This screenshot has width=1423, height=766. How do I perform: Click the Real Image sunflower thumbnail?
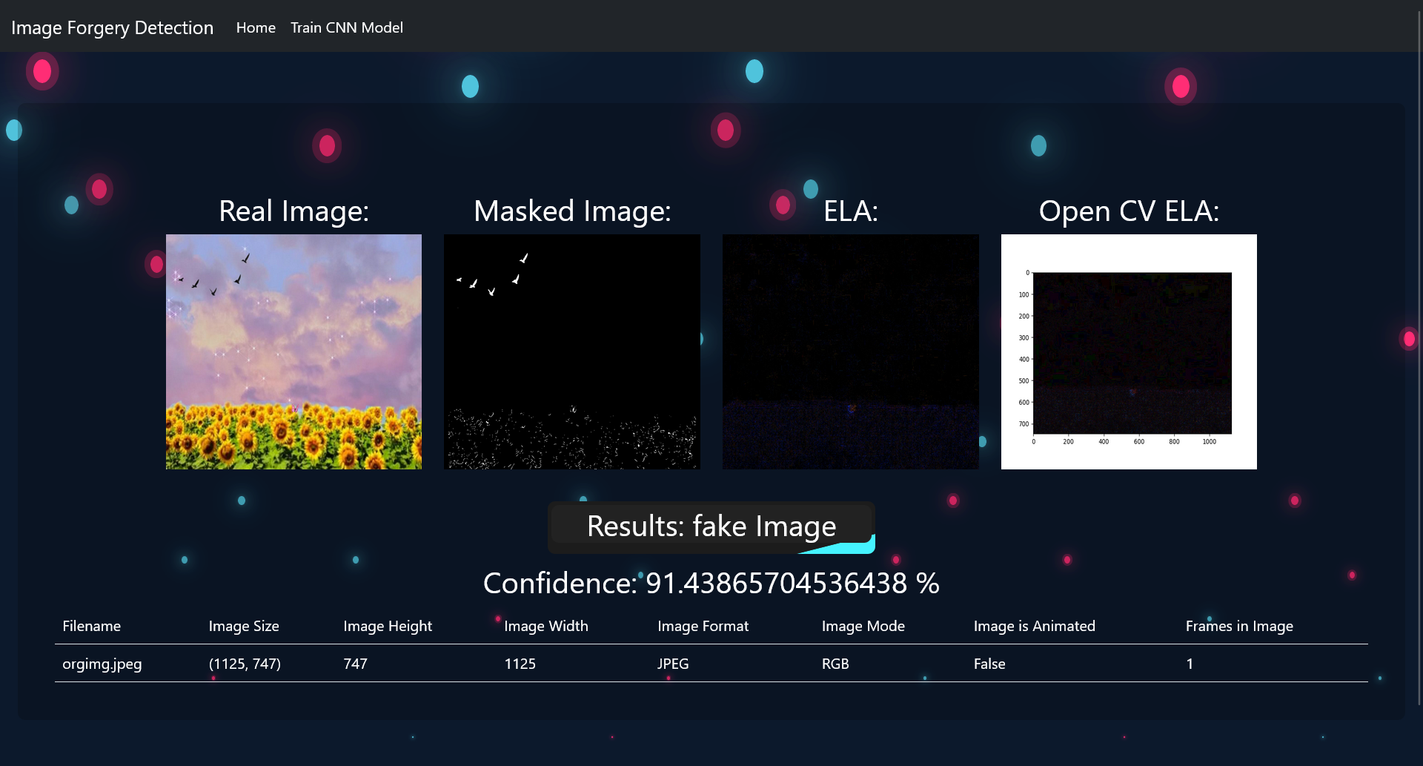click(x=293, y=351)
